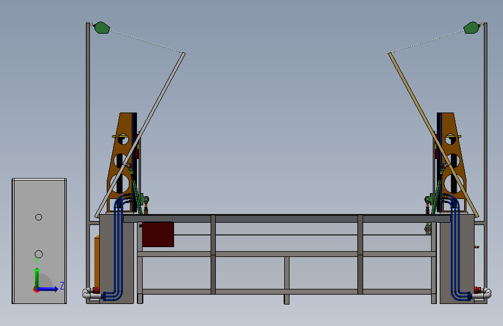Select the left blue hose bundle
Viewport: 503px width, 326px height.
point(118,247)
